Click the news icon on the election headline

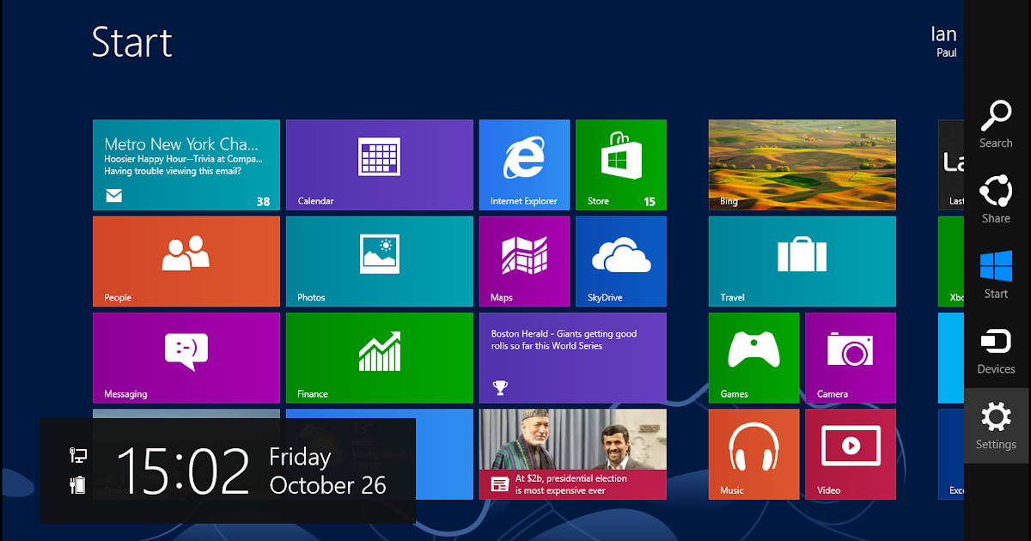(499, 484)
